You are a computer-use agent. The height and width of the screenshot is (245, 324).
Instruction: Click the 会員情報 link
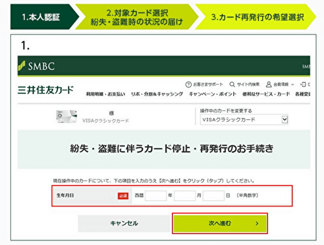point(281,84)
